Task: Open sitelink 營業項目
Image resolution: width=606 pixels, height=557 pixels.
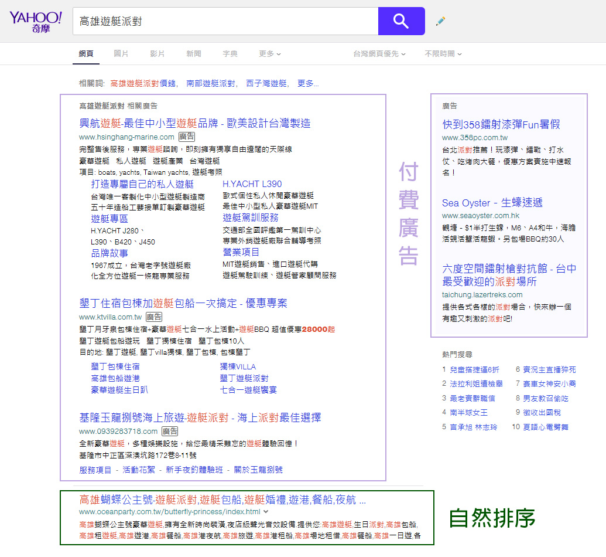Action: pyautogui.click(x=241, y=252)
